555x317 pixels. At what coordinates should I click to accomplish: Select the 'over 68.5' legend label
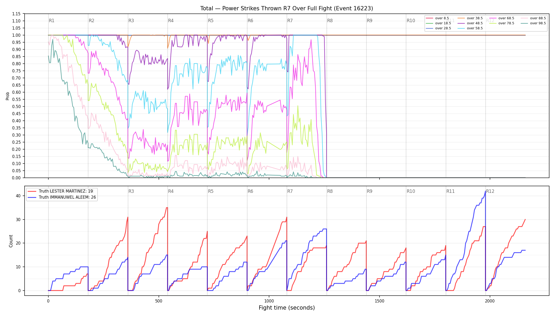506,18
